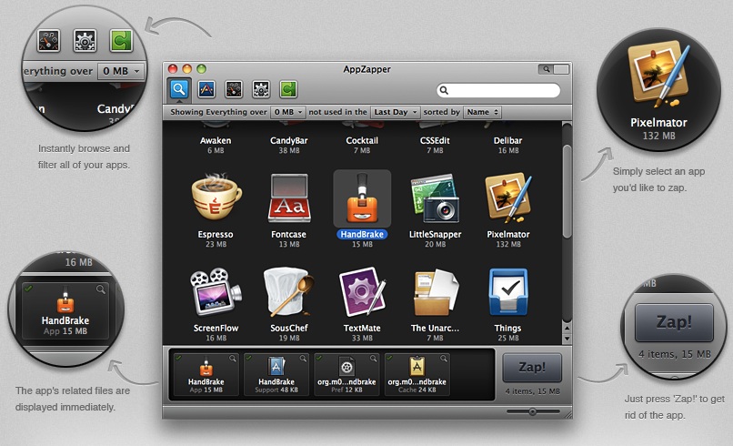This screenshot has height=446, width=733.
Task: Open the hit list toolbar icon in AppZapper window
Action: (234, 89)
